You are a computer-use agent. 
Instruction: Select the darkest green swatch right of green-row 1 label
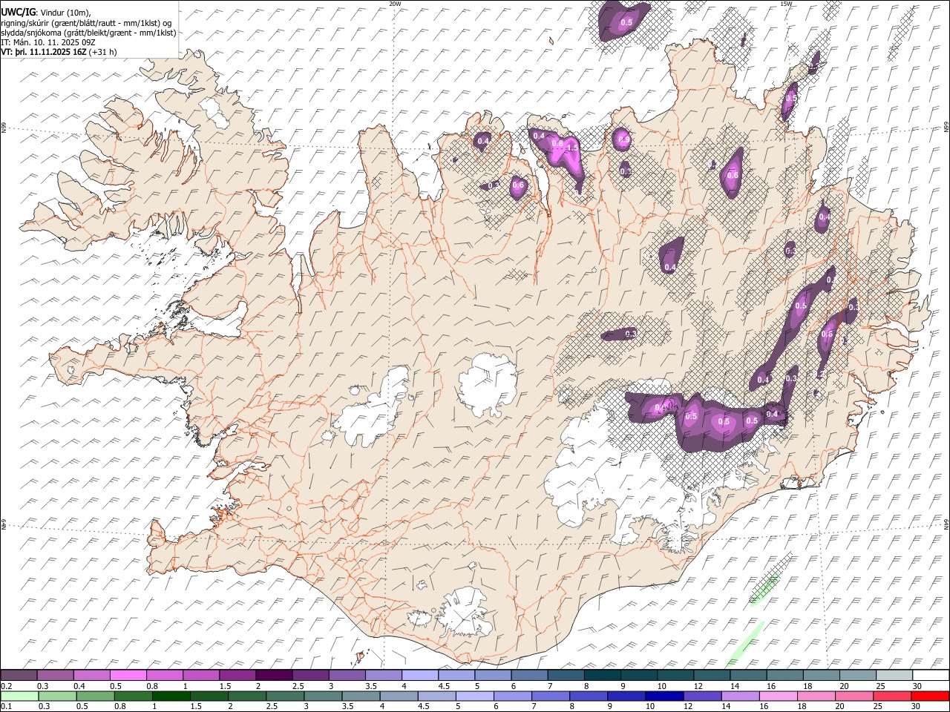coord(171,696)
